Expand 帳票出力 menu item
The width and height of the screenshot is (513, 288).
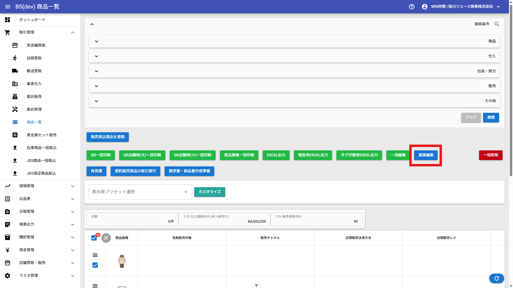40,225
